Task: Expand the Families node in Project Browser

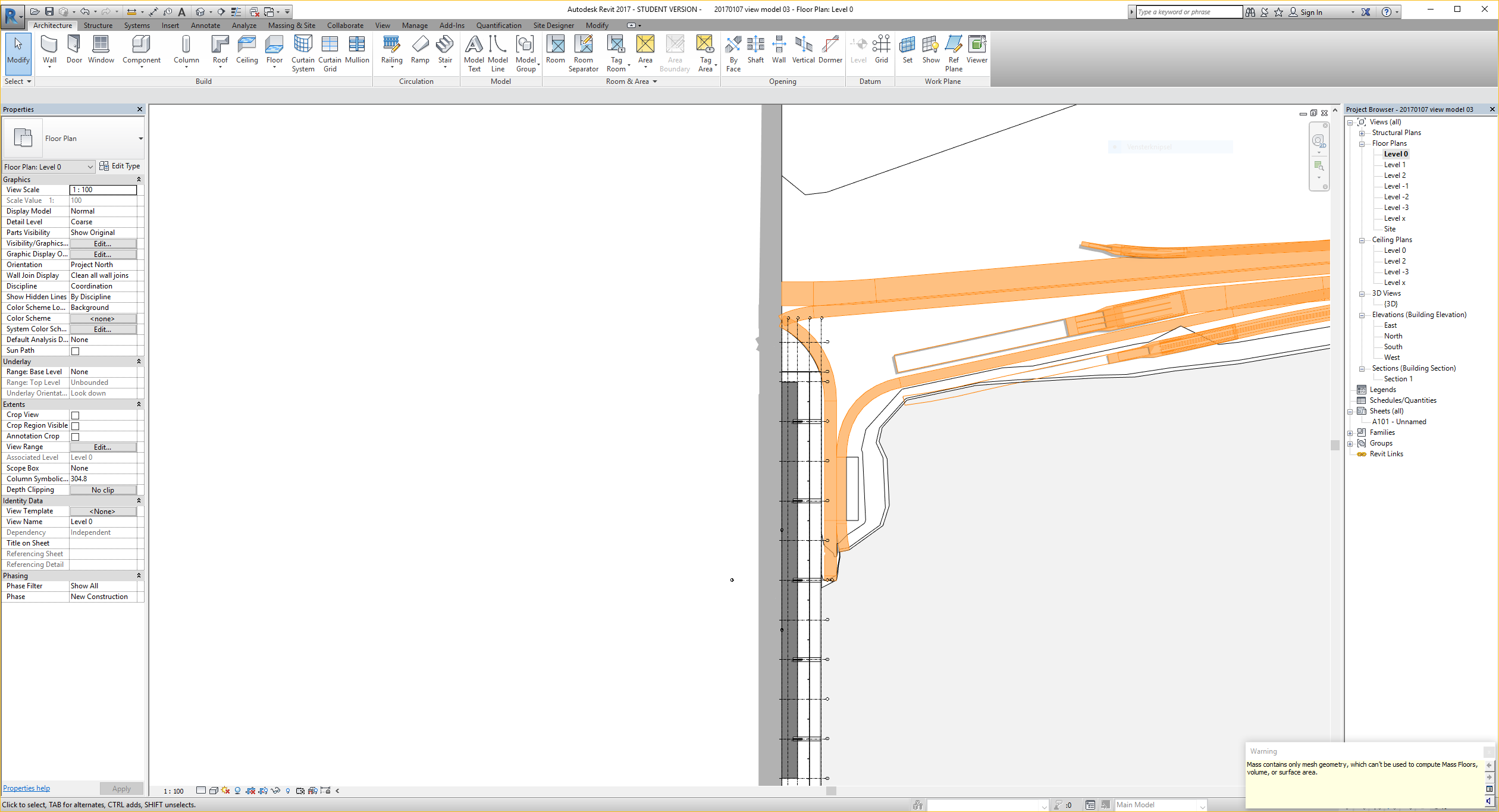Action: [x=1351, y=432]
